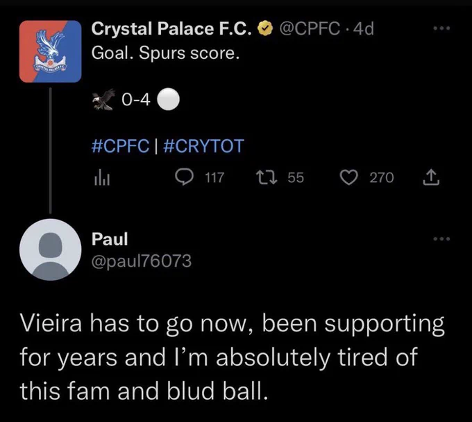Click the Paul display name
This screenshot has height=422, width=472.
click(110, 239)
